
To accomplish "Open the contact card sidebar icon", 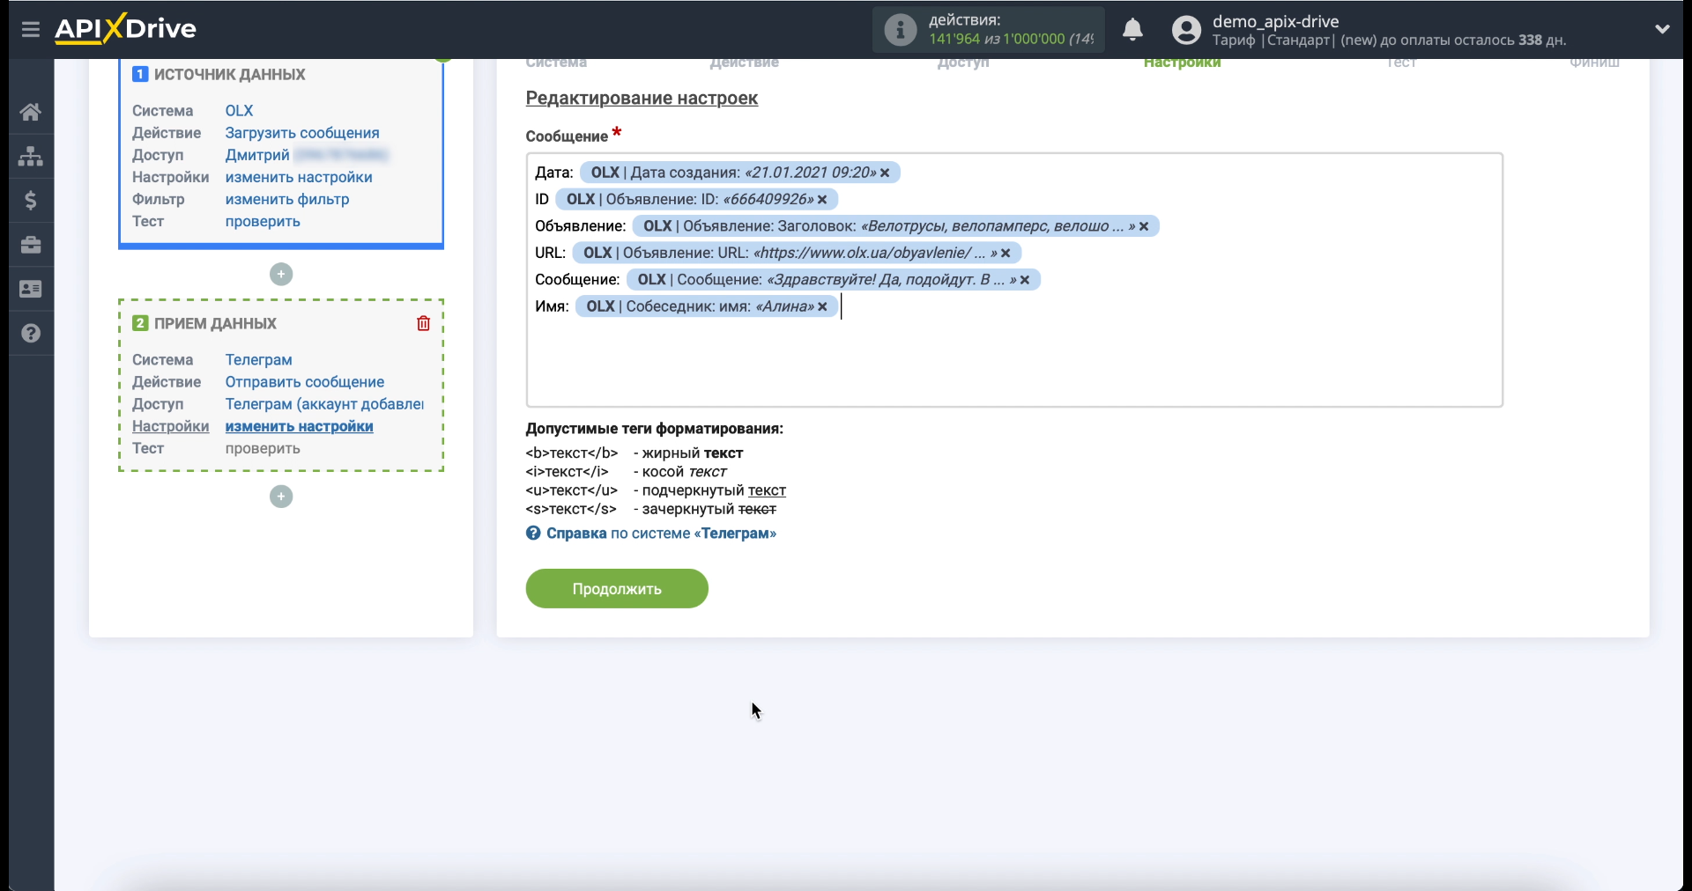I will click(x=31, y=289).
